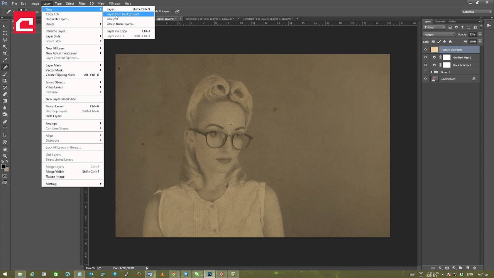Select the Pen tool

click(x=5, y=122)
